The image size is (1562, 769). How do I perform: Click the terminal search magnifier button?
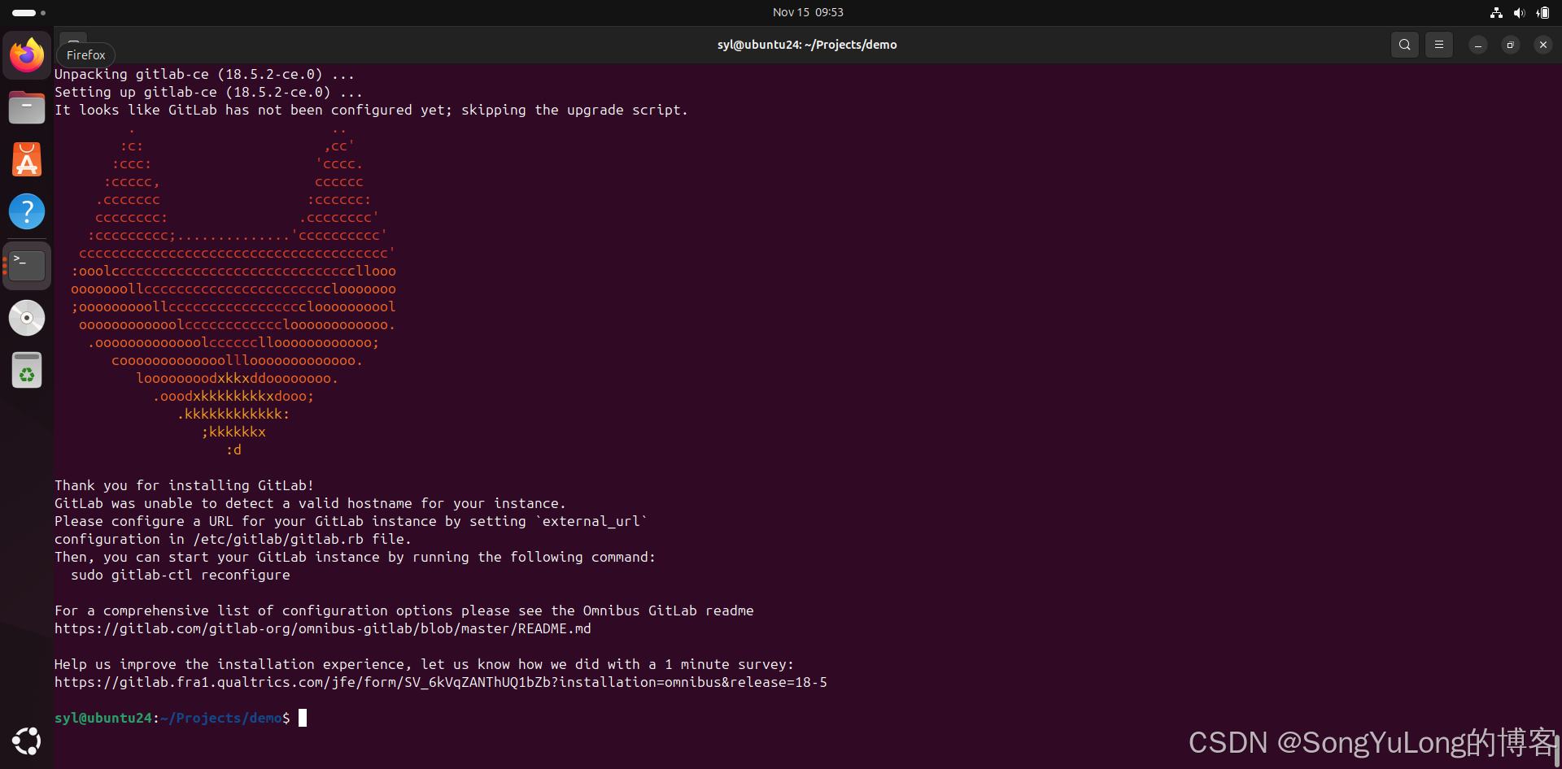(1405, 45)
